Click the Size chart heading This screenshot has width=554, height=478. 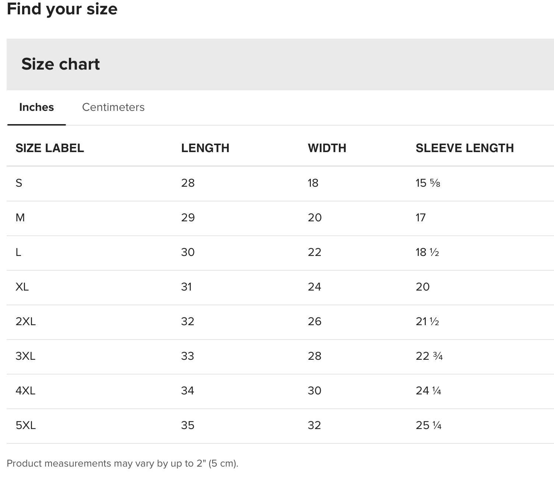point(60,64)
